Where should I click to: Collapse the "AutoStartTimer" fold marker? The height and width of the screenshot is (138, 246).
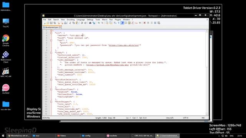coord(51,89)
